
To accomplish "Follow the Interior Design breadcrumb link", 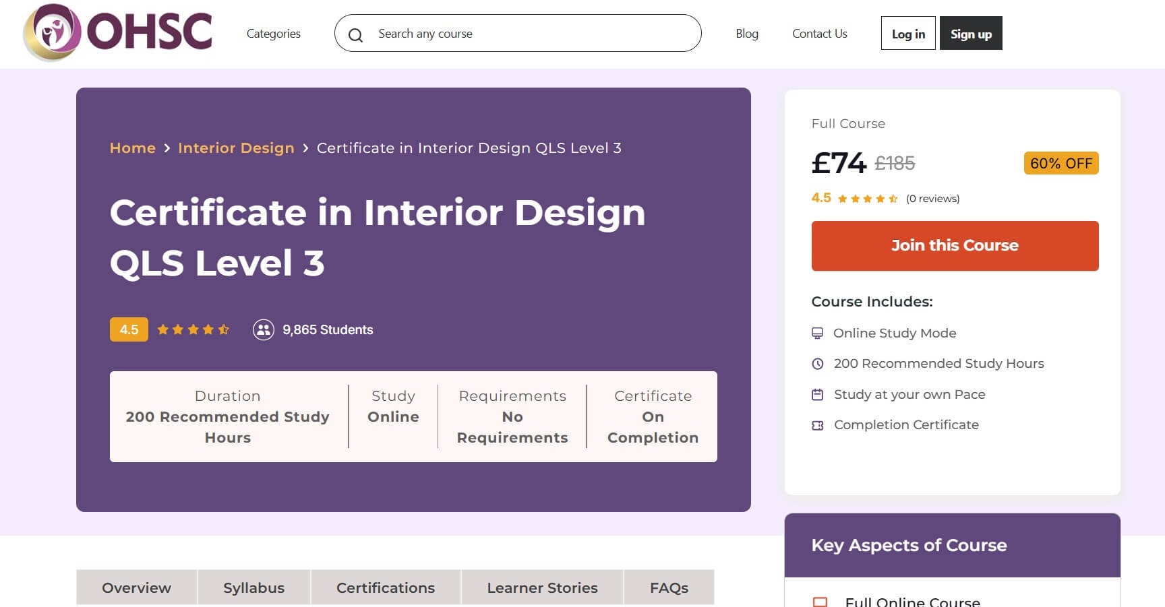I will (236, 148).
